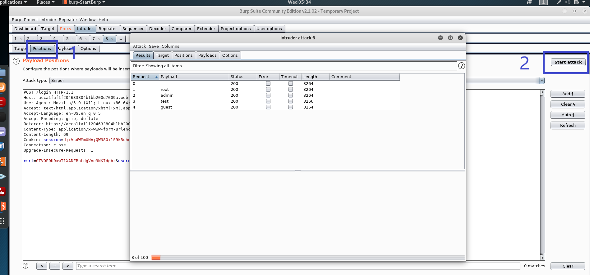
Task: Open the notes app icon in dock
Action: 2,132
